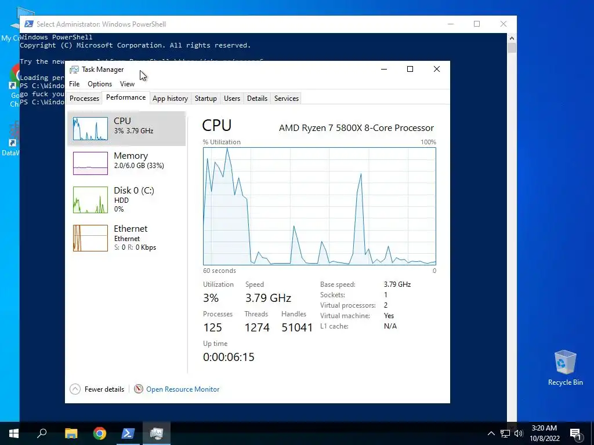The width and height of the screenshot is (594, 445).
Task: Minimize the Task Manager window
Action: click(384, 69)
